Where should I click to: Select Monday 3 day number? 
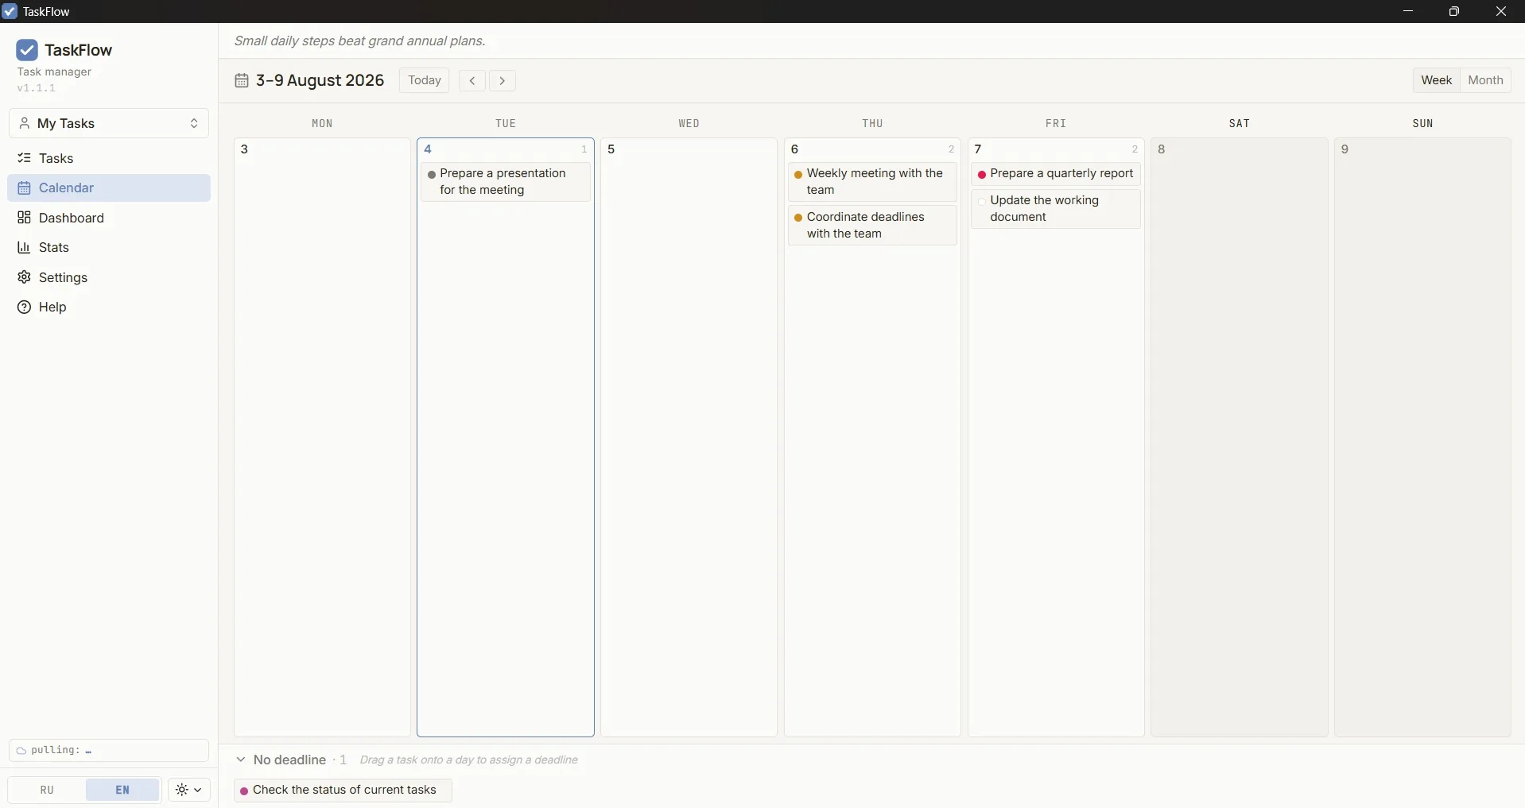point(246,150)
